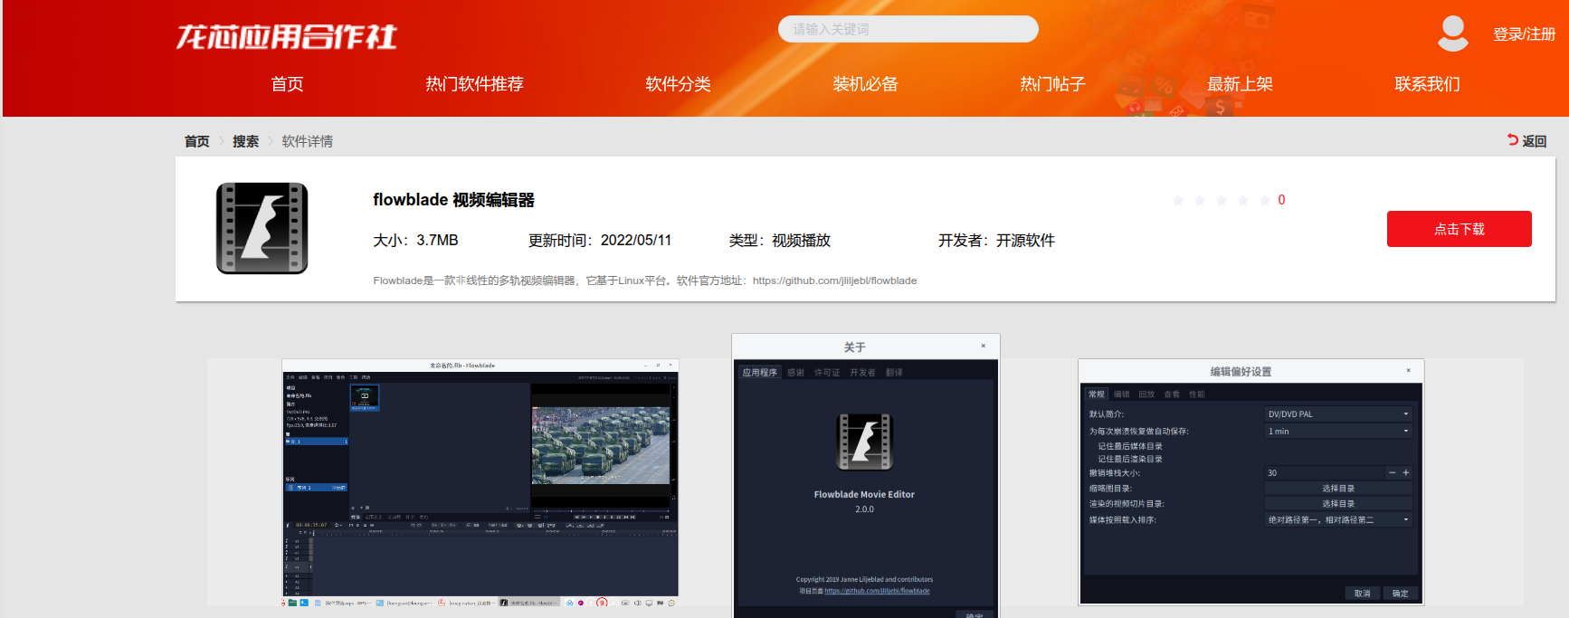1569x618 pixels.
Task: Open the 编辑偏好设置 preferences screenshot
Action: [1251, 482]
